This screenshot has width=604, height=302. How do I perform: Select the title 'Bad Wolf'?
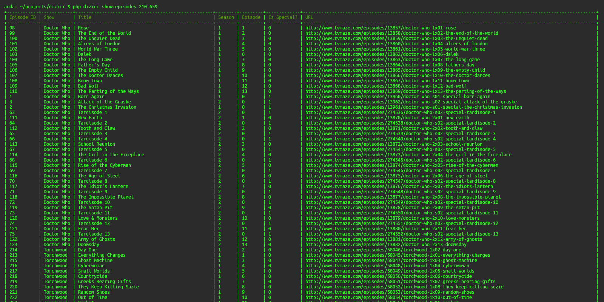[89, 86]
